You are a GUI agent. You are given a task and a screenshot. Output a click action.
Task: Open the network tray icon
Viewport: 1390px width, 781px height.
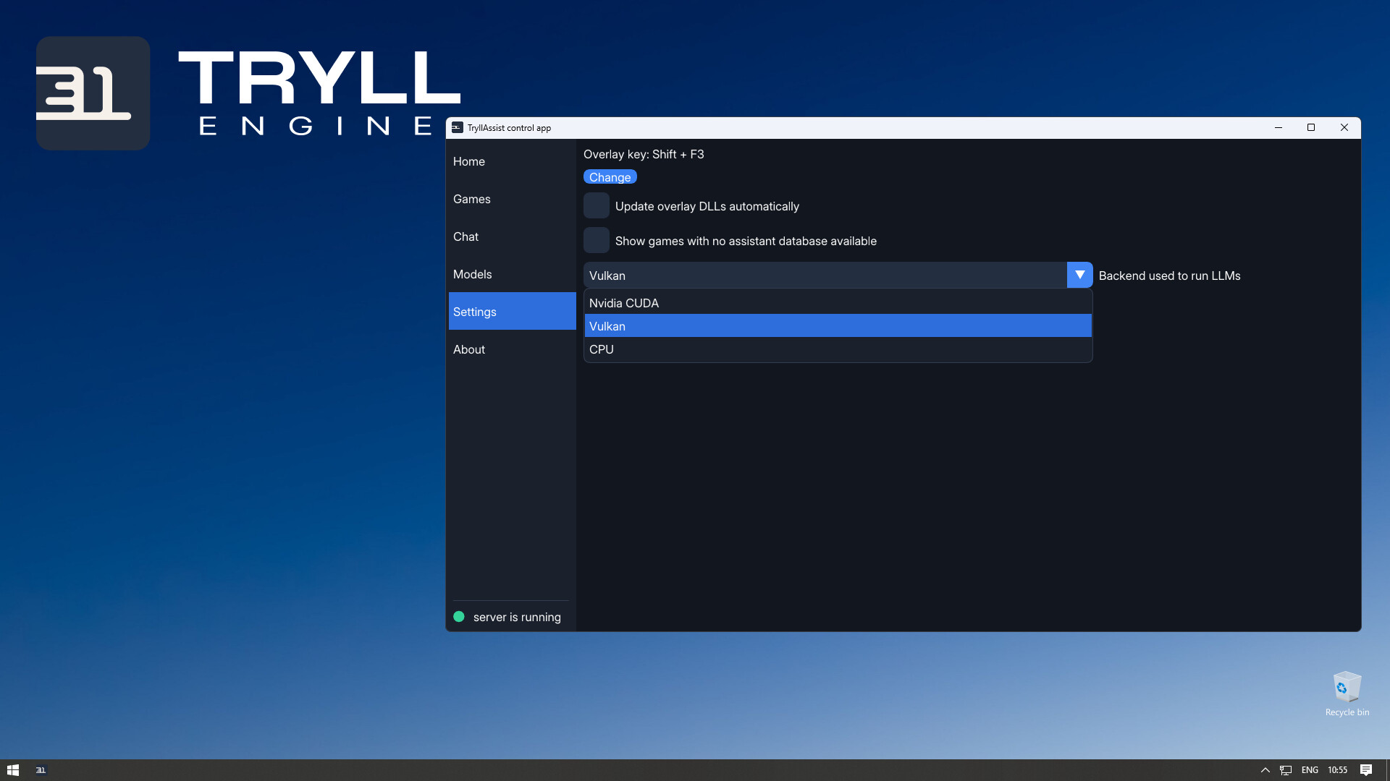point(1286,770)
